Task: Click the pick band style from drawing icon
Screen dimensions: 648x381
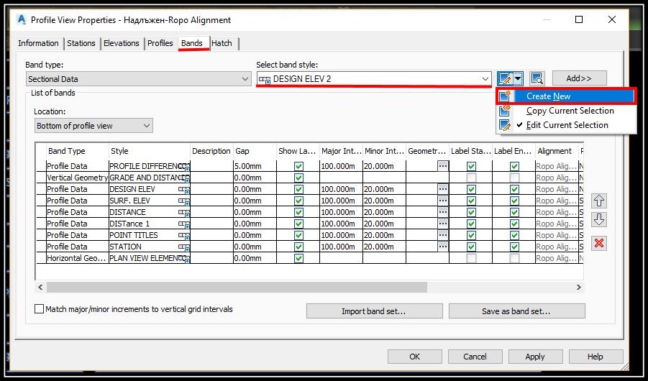Action: 537,78
